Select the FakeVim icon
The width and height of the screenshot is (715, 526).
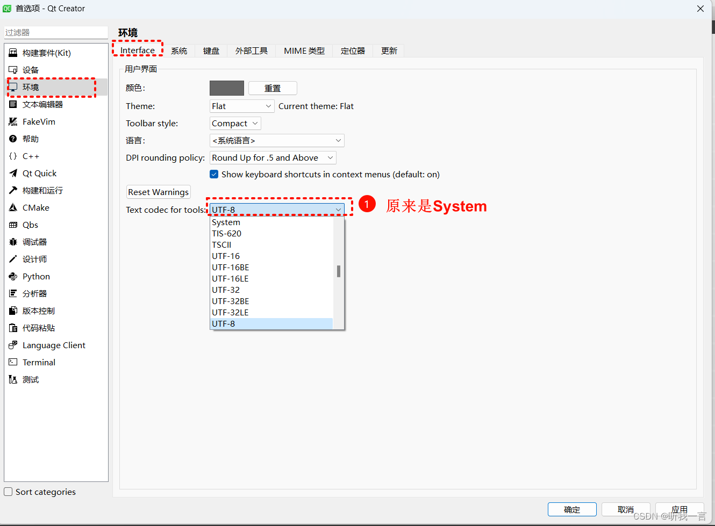[13, 121]
